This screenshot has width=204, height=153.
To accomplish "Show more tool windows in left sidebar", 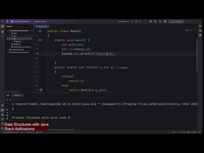I will 2,36.
